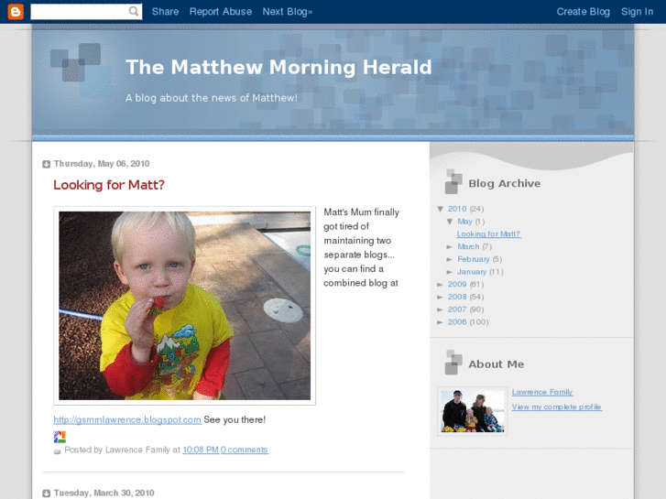Collapse the 2010 archive year arrow
The height and width of the screenshot is (499, 666).
point(441,209)
